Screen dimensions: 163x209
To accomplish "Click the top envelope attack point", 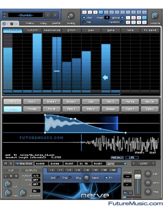I will tap(45, 115).
